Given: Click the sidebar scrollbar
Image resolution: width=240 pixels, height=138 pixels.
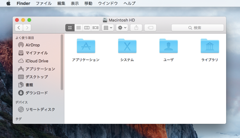Looking at the screenshot, I should (x=62, y=62).
